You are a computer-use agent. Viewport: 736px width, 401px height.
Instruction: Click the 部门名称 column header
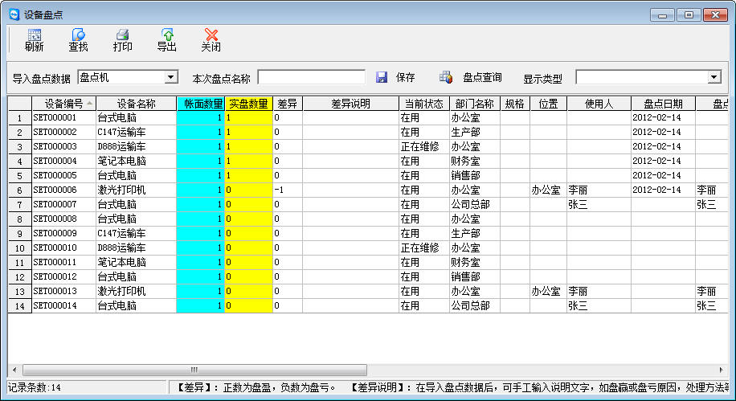[x=473, y=103]
